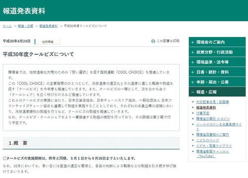Open こどものページ sidebar link
The width and height of the screenshot is (248, 178).
pos(207,140)
